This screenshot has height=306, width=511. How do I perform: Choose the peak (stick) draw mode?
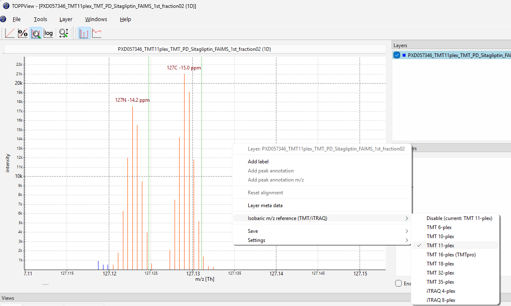[x=84, y=33]
